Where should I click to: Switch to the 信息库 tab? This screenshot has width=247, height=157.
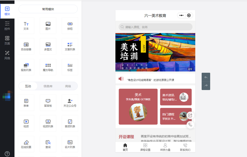(x=48, y=86)
